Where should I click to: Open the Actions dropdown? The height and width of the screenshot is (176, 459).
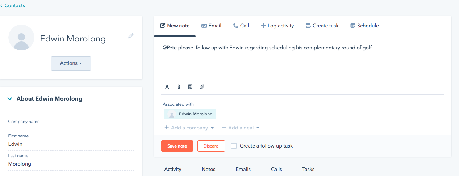(71, 63)
